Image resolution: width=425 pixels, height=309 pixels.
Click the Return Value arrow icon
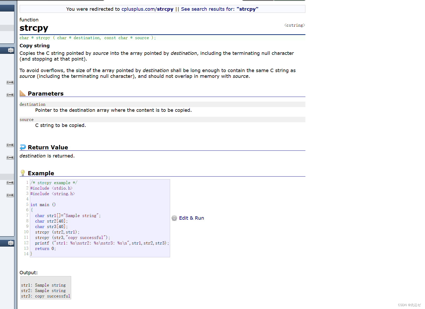pos(23,147)
